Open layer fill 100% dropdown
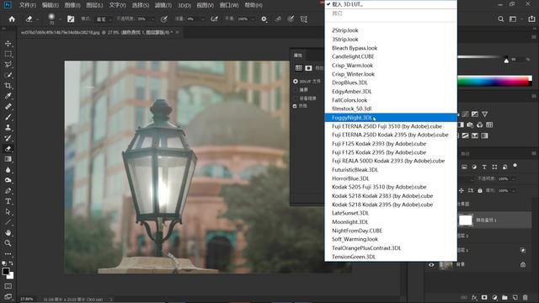Viewport: 539px width, 303px height. (514, 190)
